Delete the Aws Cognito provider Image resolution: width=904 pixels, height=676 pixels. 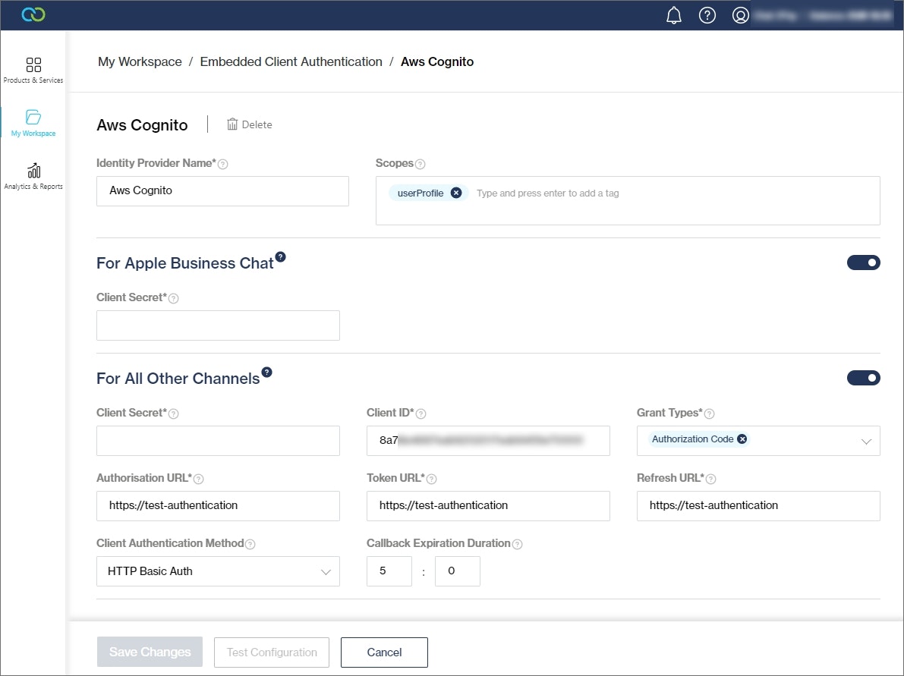pos(249,124)
